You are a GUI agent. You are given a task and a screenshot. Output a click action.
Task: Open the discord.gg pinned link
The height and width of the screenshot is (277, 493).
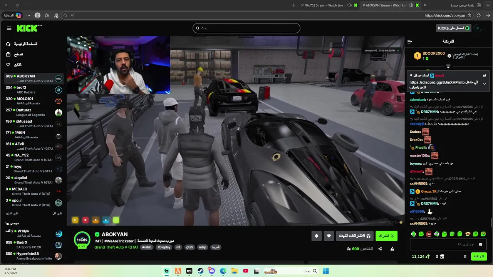437,82
